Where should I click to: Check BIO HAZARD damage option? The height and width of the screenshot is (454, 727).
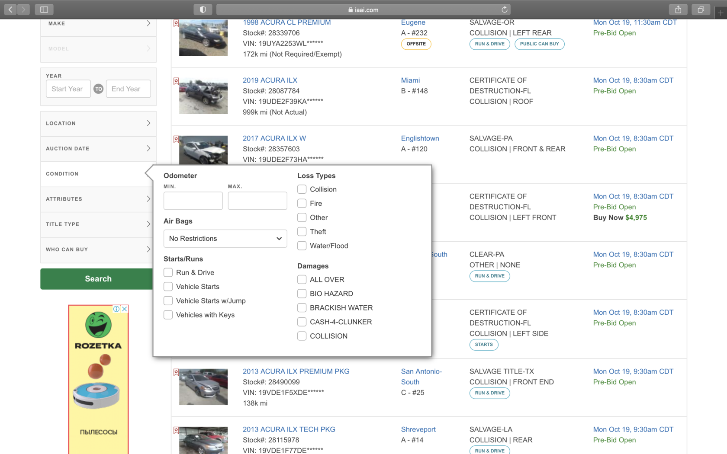[302, 294]
